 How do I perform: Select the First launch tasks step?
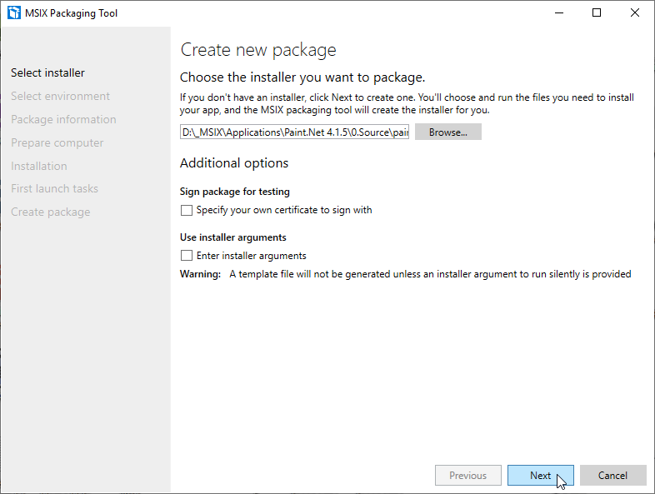coord(54,189)
